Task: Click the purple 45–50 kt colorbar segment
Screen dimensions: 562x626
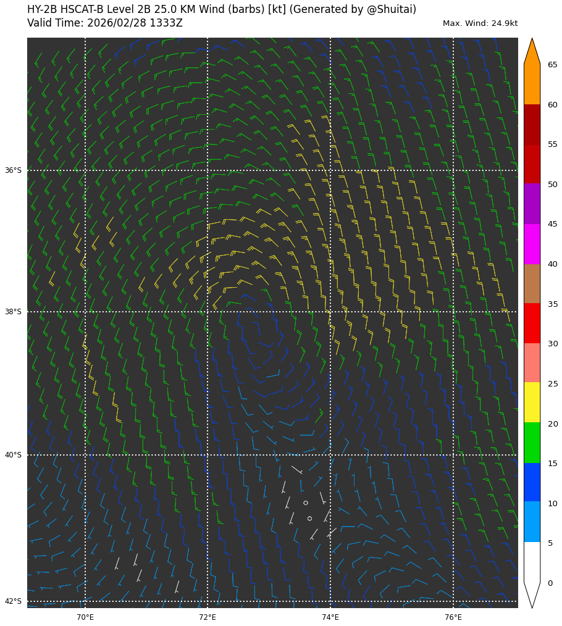Action: (x=532, y=204)
